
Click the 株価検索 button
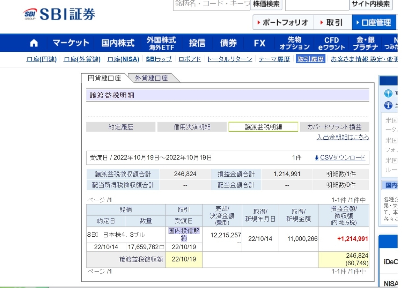pyautogui.click(x=267, y=5)
